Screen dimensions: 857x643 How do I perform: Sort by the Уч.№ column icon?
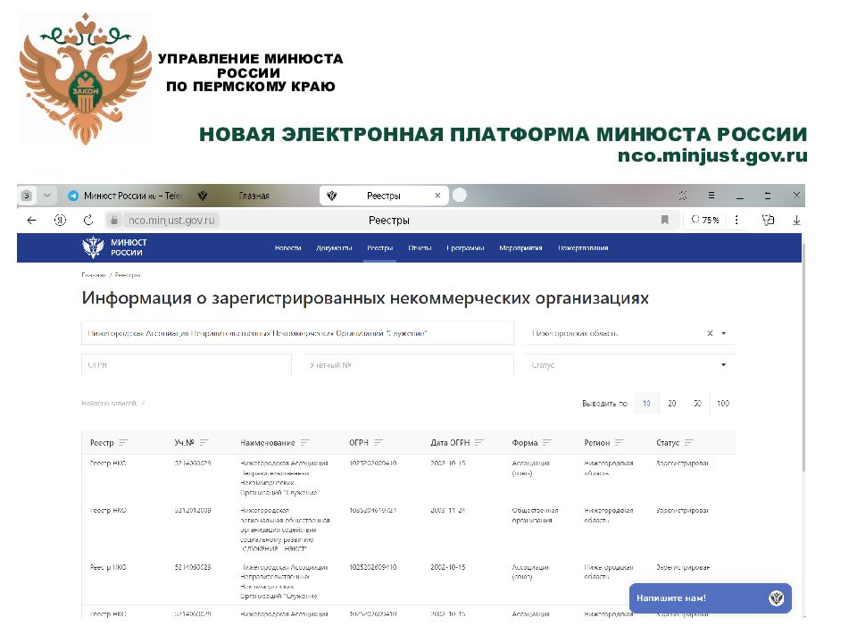[204, 442]
